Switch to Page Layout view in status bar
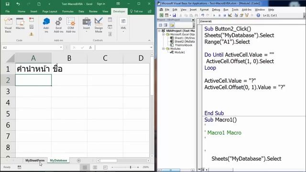The height and width of the screenshot is (172, 306). click(95, 167)
